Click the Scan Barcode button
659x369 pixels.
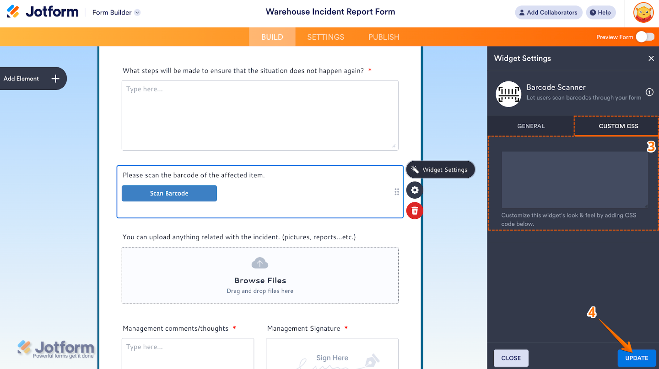tap(169, 193)
